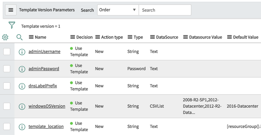This screenshot has width=261, height=135.
Task: Open the template_location parameter link
Action: tap(46, 127)
